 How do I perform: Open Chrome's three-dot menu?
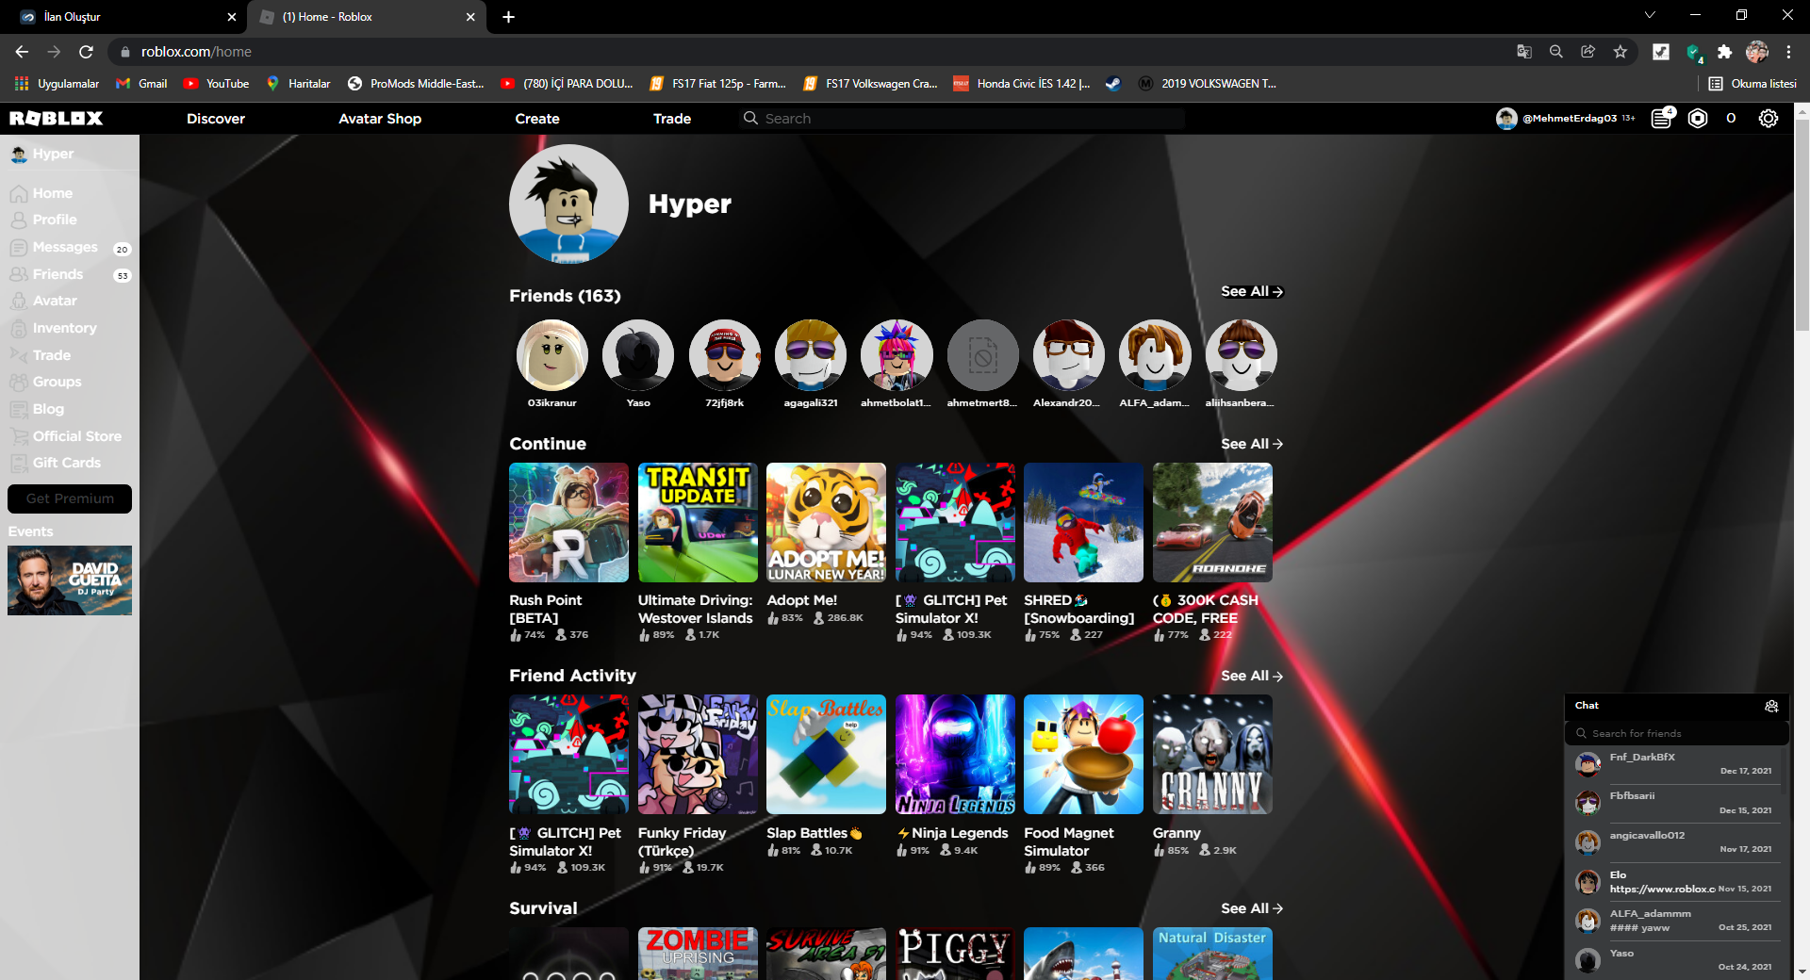click(1788, 52)
